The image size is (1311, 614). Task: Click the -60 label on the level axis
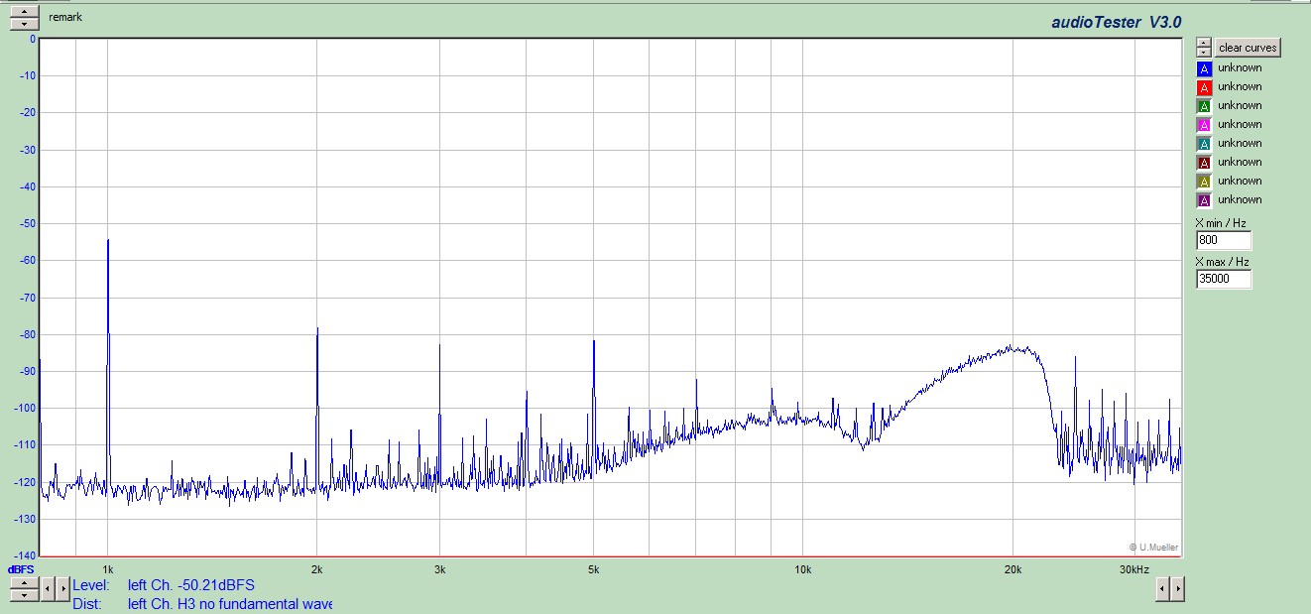[27, 261]
